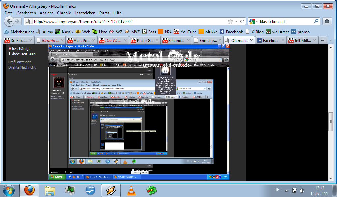Viewport: 337px width, 197px height.
Task: Open the Bearbeiten menu
Action: (27, 13)
